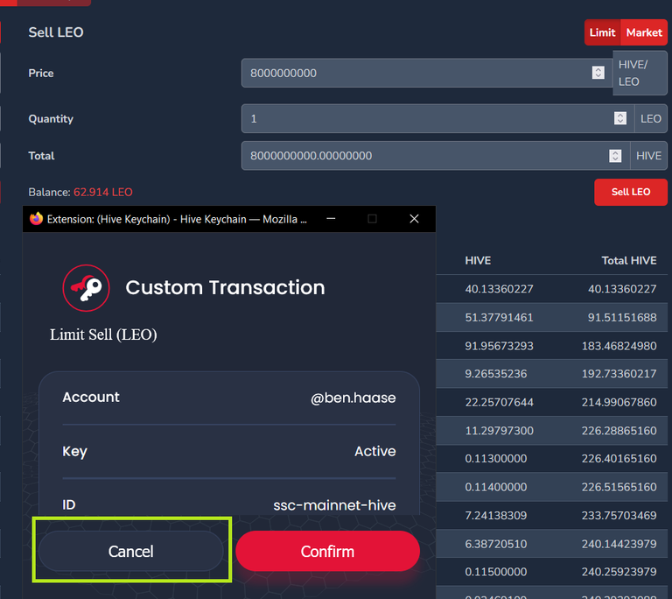This screenshot has height=599, width=672.
Task: Switch to the Market order tab
Action: [x=644, y=32]
